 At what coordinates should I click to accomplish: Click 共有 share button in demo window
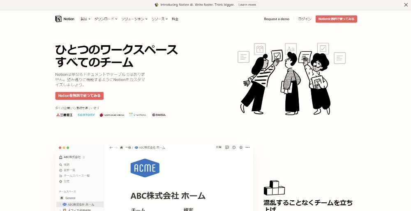click(219, 147)
